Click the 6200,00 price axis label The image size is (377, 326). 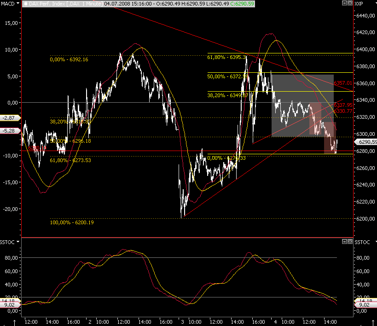[365, 219]
